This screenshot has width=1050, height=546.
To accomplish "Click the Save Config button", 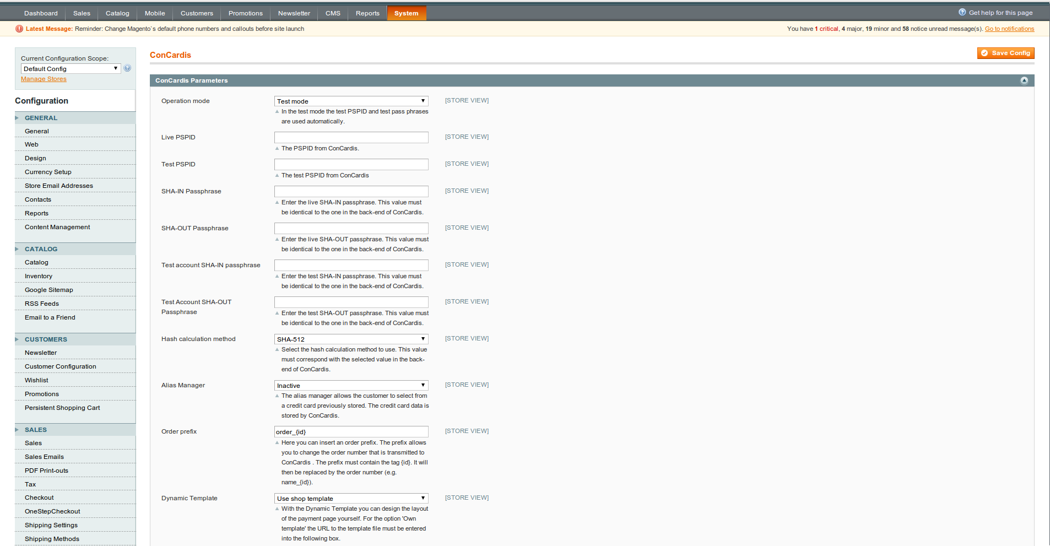I will [x=1005, y=53].
